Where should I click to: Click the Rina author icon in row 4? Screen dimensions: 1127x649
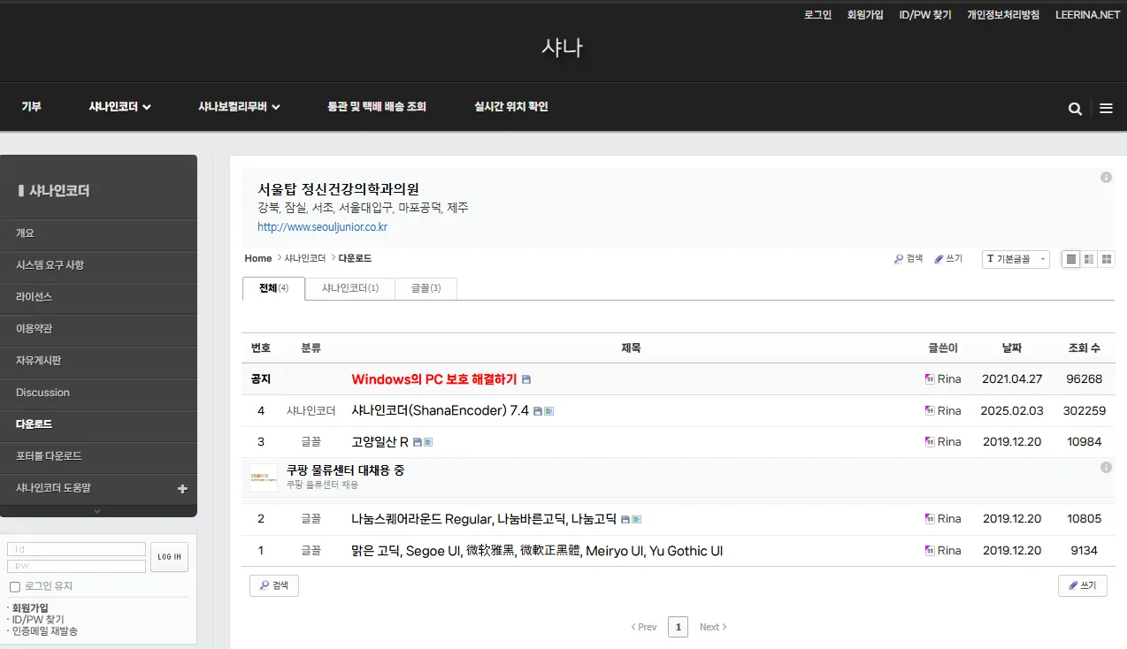[x=930, y=411]
